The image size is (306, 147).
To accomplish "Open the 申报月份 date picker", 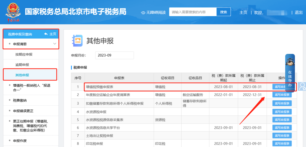I will click(114, 55).
